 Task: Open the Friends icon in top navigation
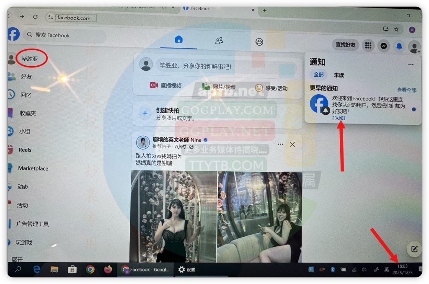coord(219,41)
